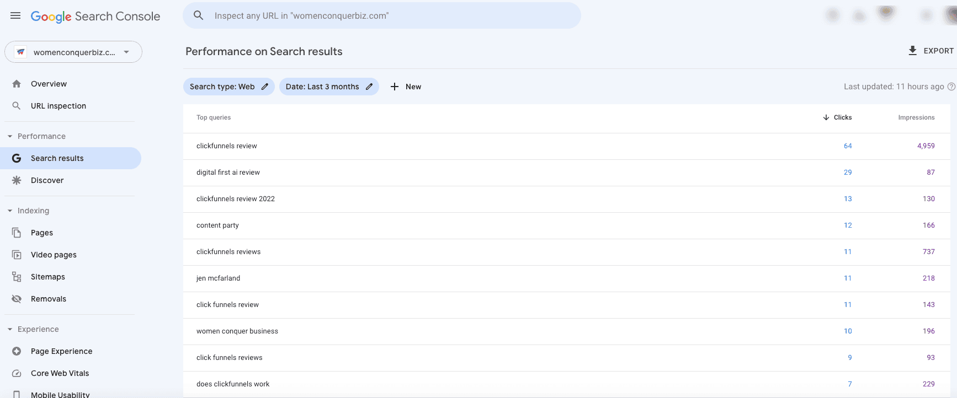Click the Overview home icon
This screenshot has height=398, width=957.
17,84
